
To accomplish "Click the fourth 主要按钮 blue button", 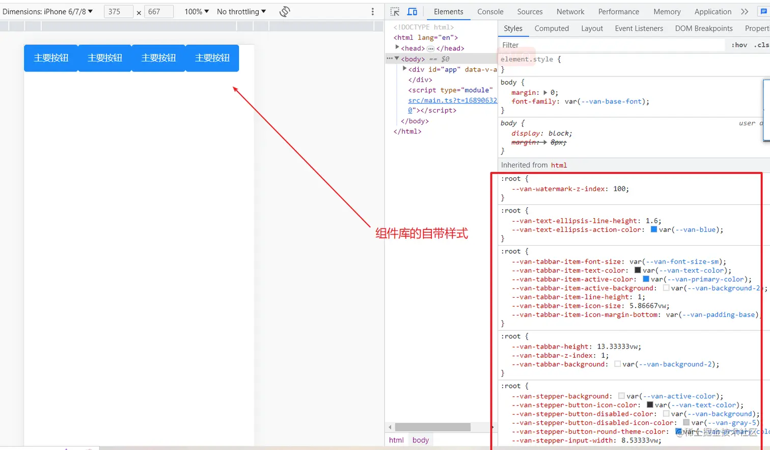I will (x=212, y=58).
